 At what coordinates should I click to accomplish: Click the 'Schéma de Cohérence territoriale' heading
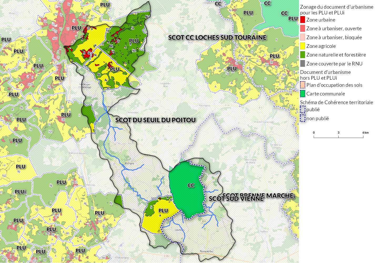[x=337, y=102]
